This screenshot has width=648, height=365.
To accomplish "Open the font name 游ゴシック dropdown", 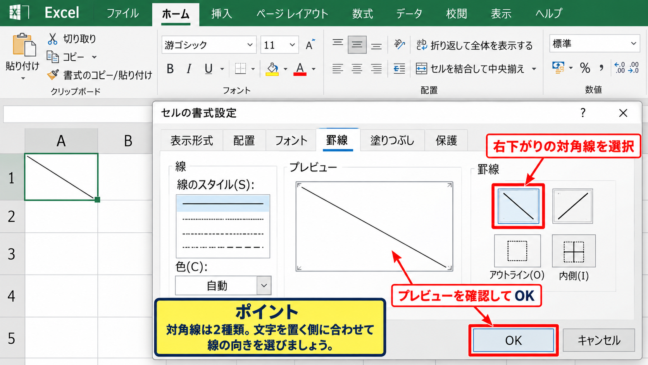I will 250,45.
